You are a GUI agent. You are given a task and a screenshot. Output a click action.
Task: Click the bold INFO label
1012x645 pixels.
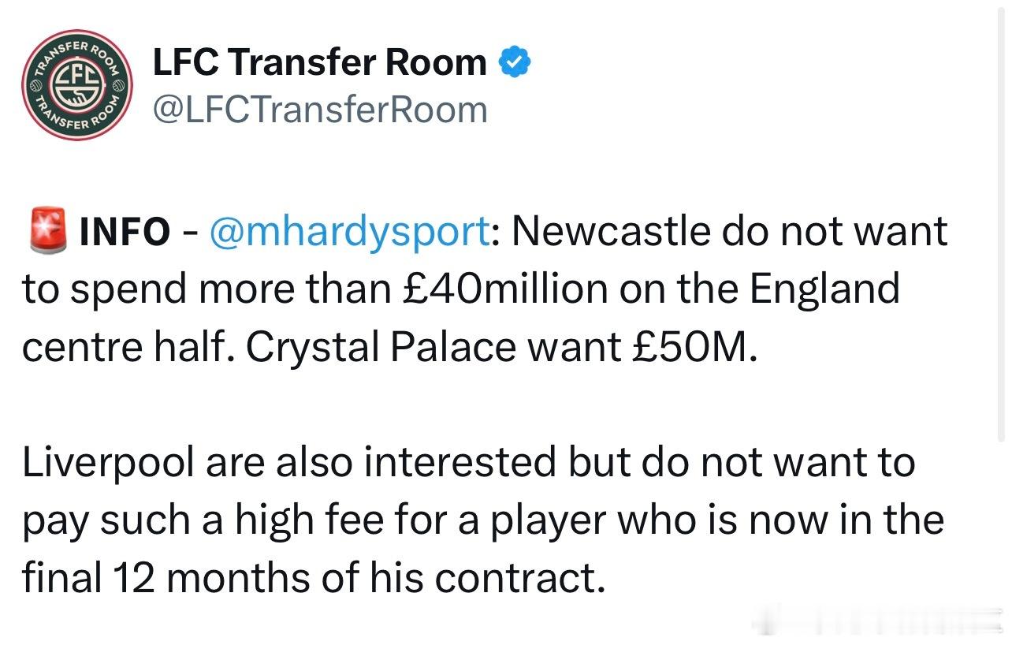pos(124,232)
